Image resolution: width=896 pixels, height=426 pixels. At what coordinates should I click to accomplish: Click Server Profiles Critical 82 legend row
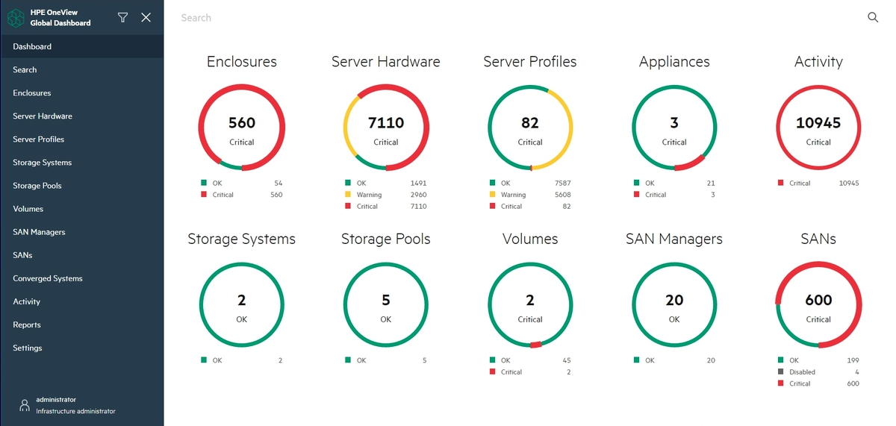(530, 206)
